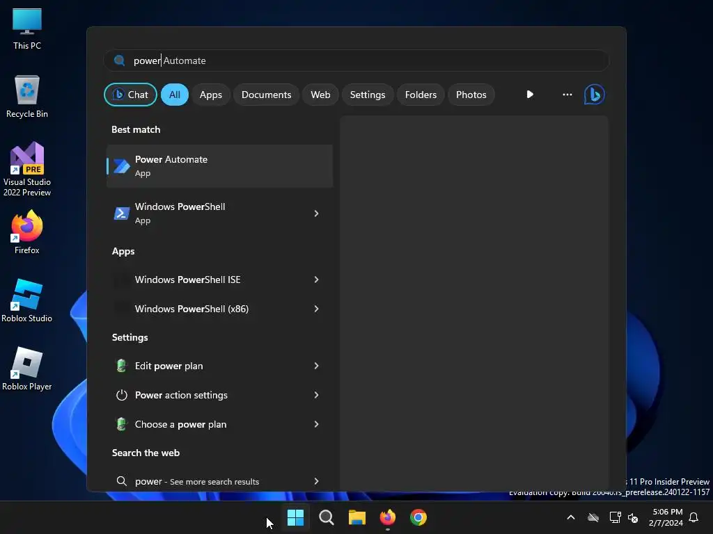Open Windows PowerShell (x86) result
The image size is (713, 534).
point(219,309)
